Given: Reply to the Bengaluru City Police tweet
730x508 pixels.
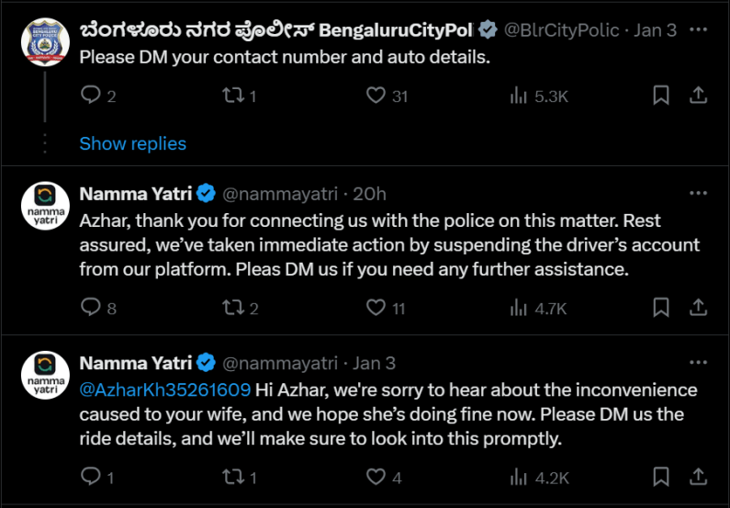Looking at the screenshot, I should click(91, 95).
